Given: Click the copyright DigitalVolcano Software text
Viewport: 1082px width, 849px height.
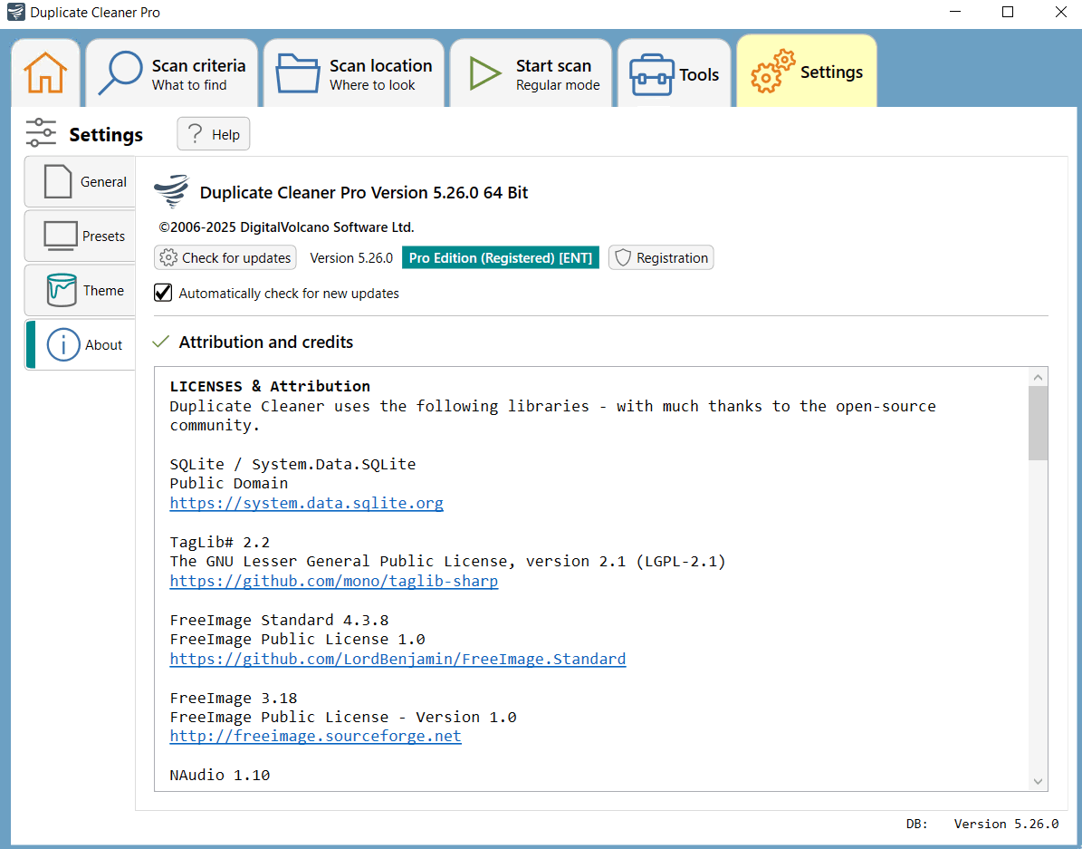Looking at the screenshot, I should pyautogui.click(x=286, y=227).
